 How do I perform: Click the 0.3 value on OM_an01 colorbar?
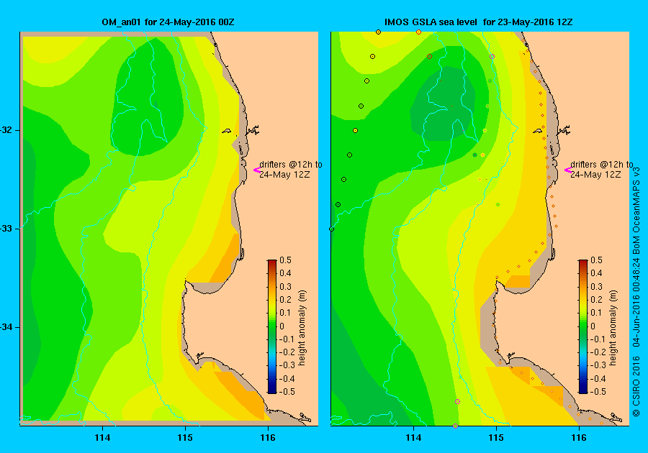click(286, 287)
